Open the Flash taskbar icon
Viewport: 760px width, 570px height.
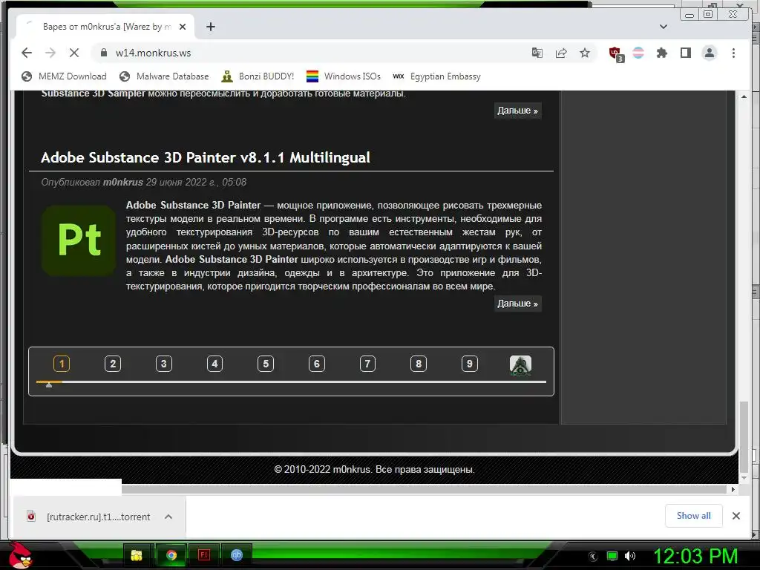point(204,555)
